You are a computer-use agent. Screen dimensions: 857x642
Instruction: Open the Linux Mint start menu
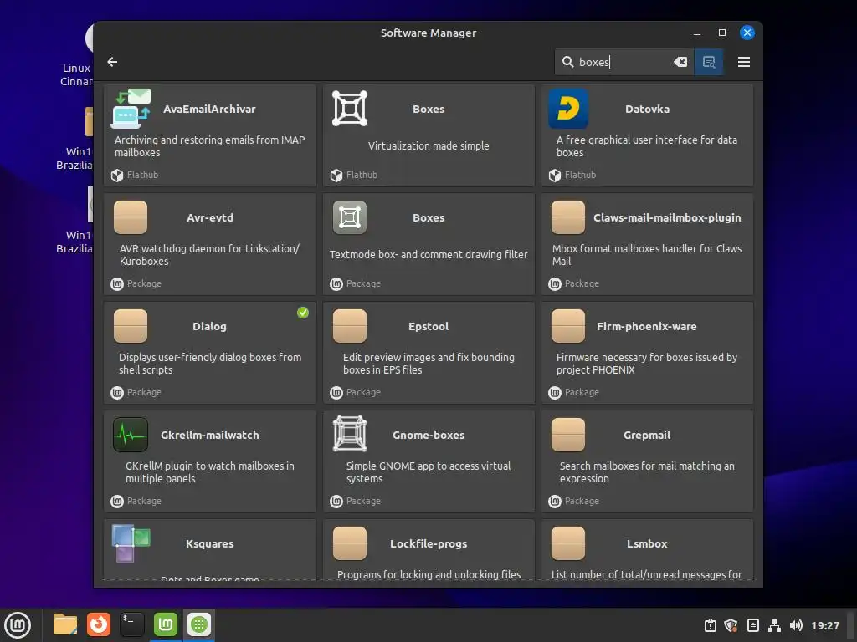[18, 624]
